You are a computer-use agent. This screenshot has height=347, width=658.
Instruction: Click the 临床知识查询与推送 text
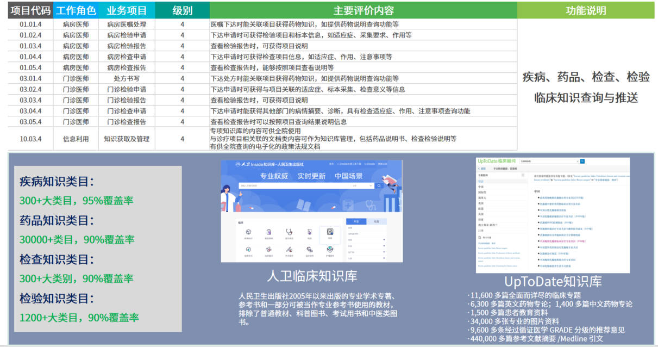point(586,98)
